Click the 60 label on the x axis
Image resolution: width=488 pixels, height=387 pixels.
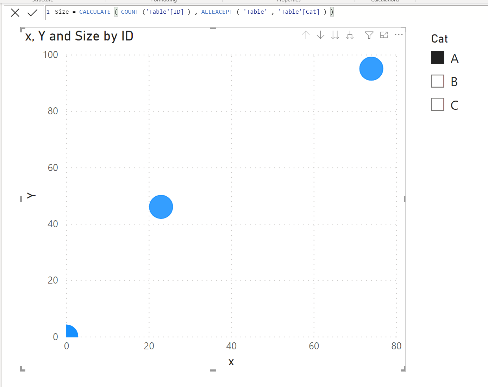click(314, 346)
